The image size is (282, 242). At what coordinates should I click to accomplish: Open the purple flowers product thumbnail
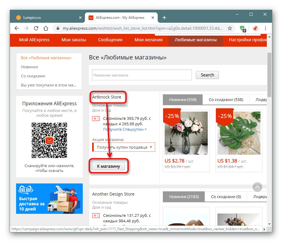[239, 220]
